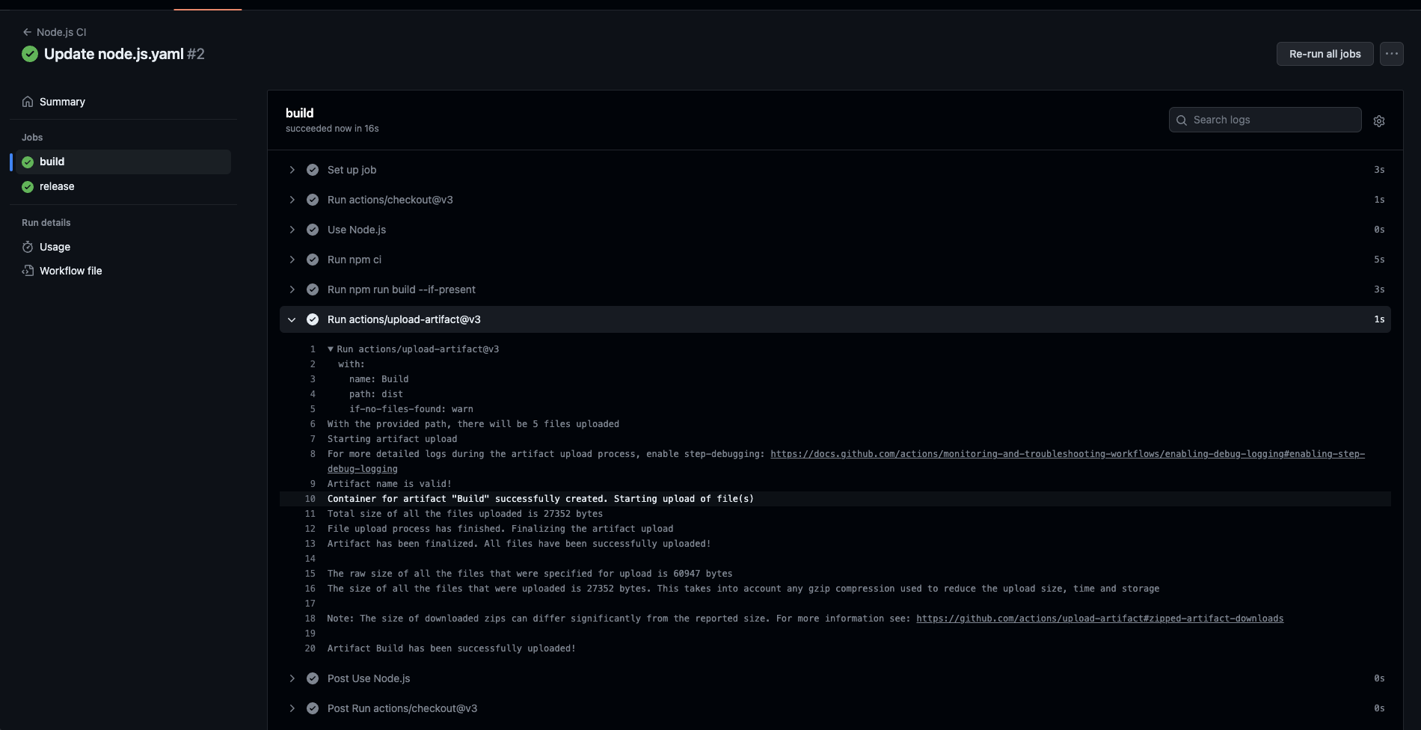This screenshot has height=730, width=1421.
Task: Click the Summary home icon in sidebar
Action: coord(27,102)
